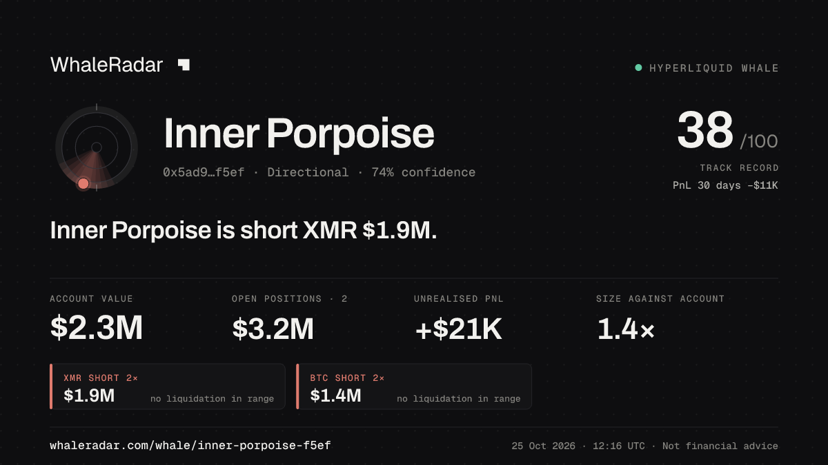Screen dimensions: 828x465
Task: Click the OPEN POSITIONS · 2 label
Action: tap(290, 299)
